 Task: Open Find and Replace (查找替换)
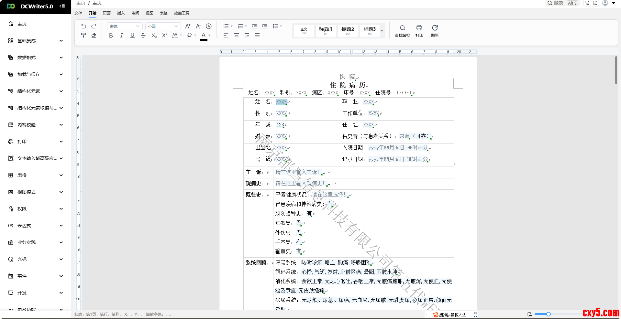[402, 30]
